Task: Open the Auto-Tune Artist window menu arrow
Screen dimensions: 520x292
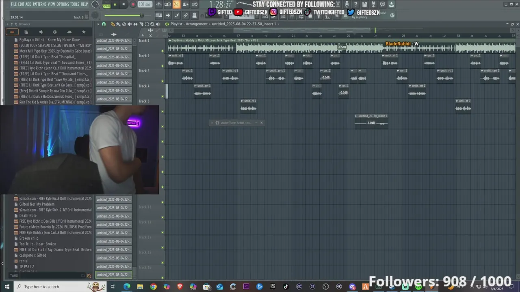Action: (212, 122)
